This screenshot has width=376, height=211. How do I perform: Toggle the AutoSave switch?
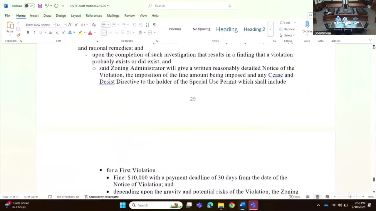pos(29,6)
